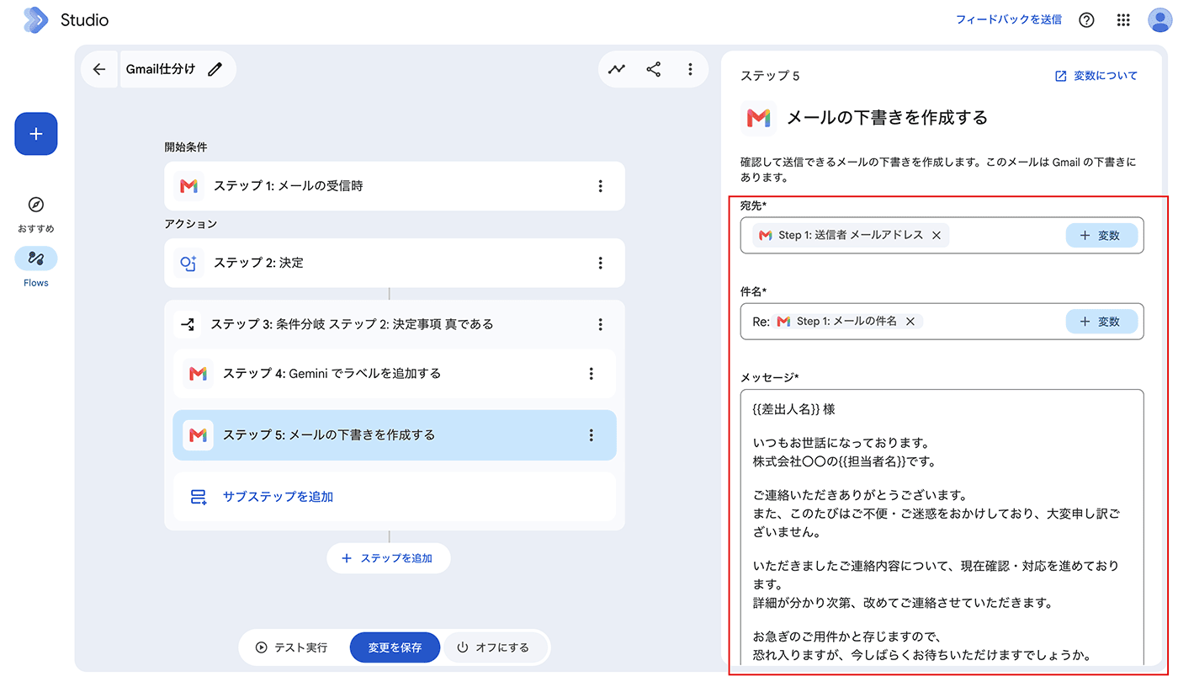Go back with the left arrow icon

pyautogui.click(x=99, y=69)
